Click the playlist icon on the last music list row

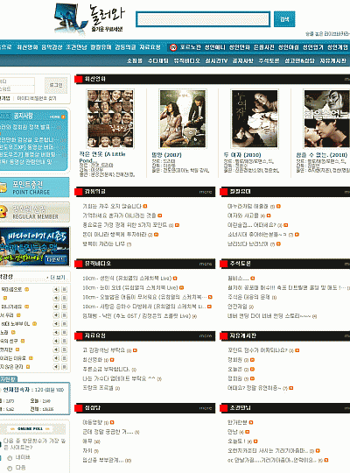pyautogui.click(x=64, y=367)
